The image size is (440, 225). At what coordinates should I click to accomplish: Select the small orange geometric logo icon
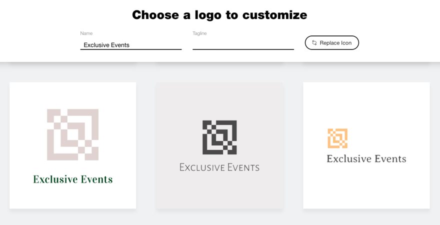pos(337,138)
